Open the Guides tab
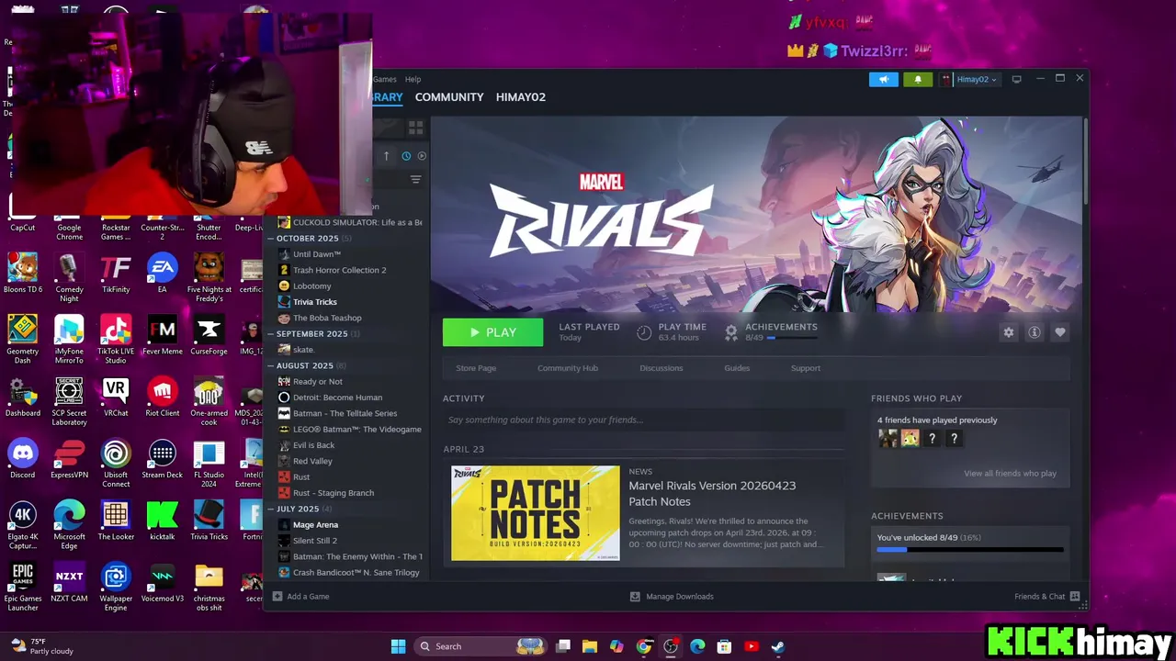The width and height of the screenshot is (1176, 661). [x=737, y=368]
